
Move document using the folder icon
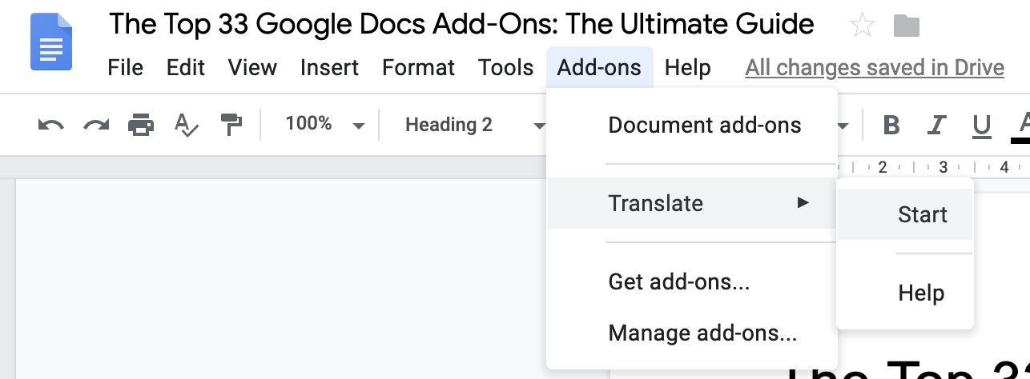click(907, 26)
